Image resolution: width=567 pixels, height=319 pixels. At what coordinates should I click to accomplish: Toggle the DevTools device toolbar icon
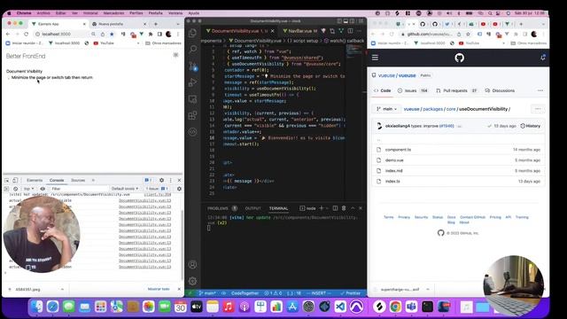15,180
